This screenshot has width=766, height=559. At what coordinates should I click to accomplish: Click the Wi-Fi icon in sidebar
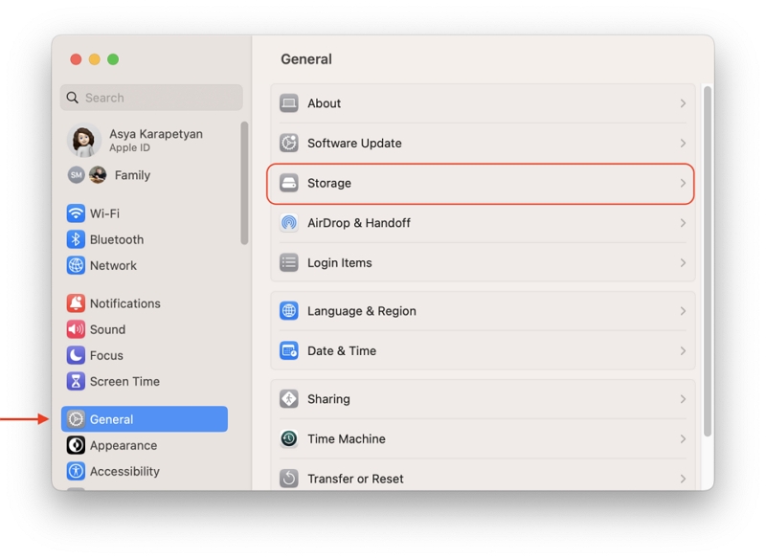[x=76, y=213]
